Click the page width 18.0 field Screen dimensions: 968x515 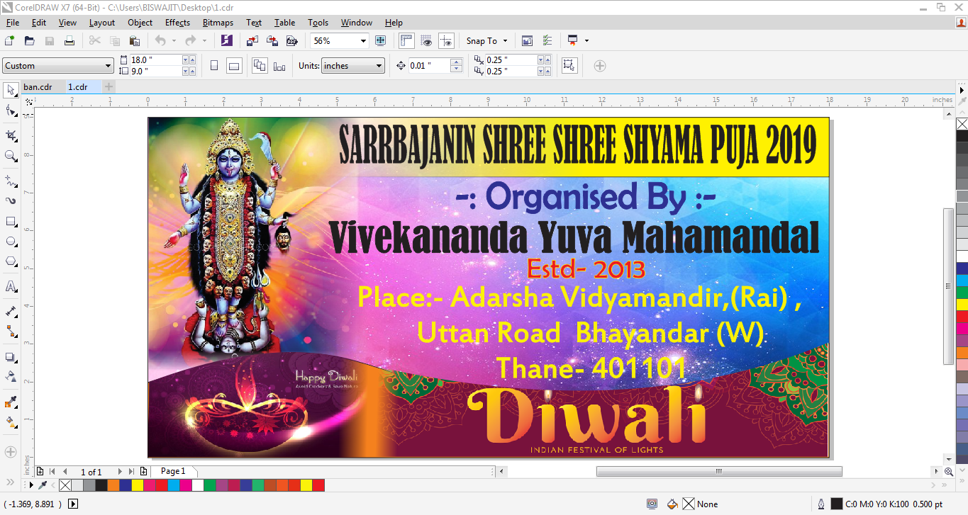pyautogui.click(x=155, y=60)
